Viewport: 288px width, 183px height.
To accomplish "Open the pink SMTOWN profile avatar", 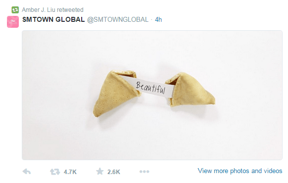I will (13, 22).
